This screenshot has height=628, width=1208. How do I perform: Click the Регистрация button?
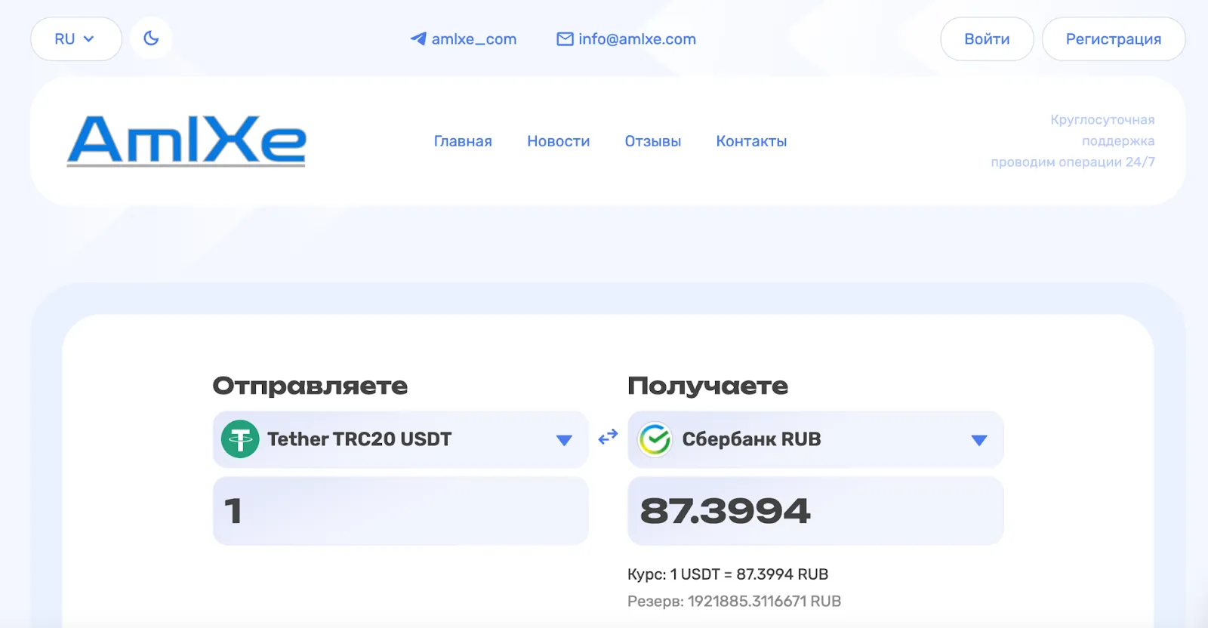[1114, 38]
